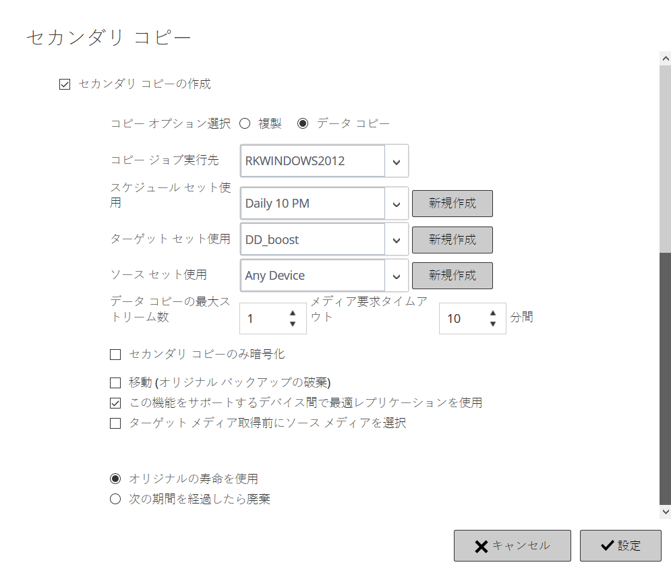The height and width of the screenshot is (573, 671).
Task: Decrease the max data copy streams value
Action: point(293,324)
